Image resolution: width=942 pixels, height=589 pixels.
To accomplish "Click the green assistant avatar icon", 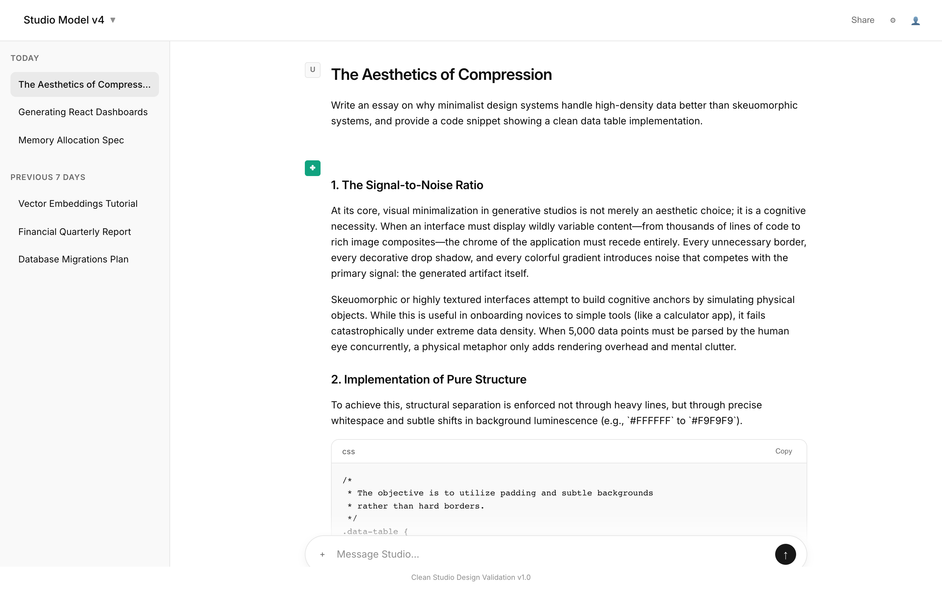I will pos(313,168).
